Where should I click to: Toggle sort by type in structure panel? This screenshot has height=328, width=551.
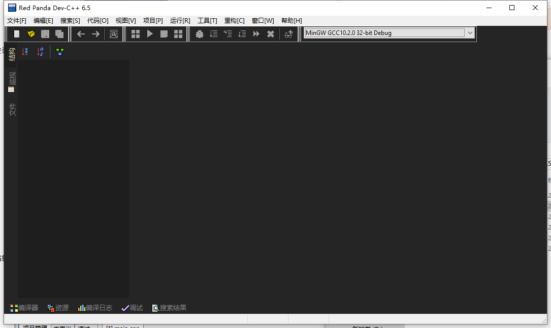pyautogui.click(x=25, y=52)
